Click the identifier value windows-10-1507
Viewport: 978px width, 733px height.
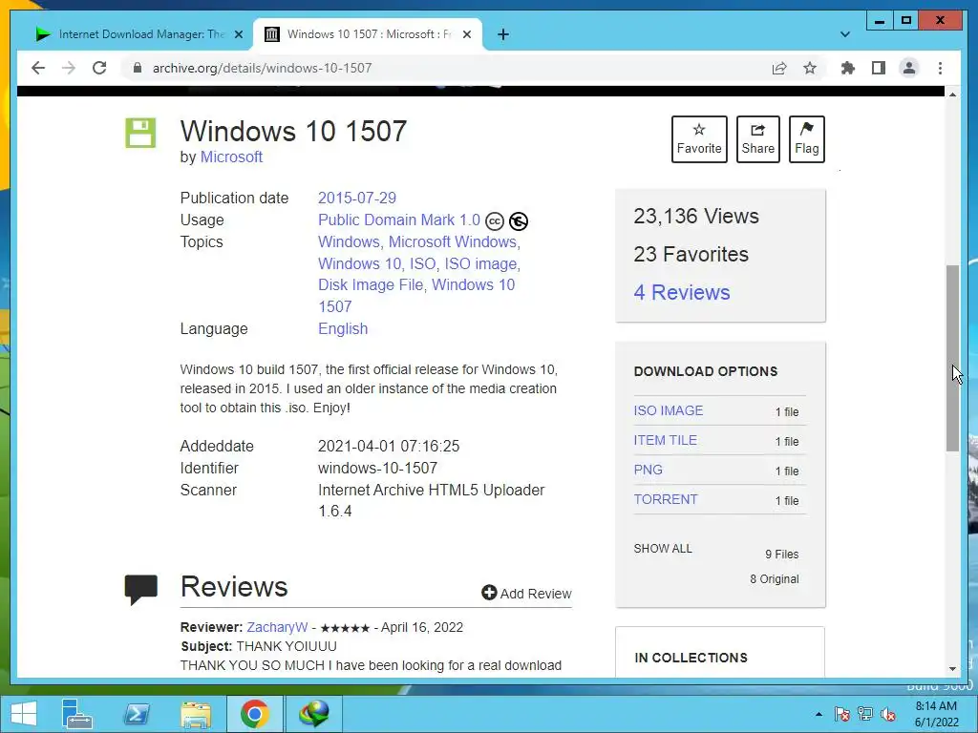click(377, 468)
